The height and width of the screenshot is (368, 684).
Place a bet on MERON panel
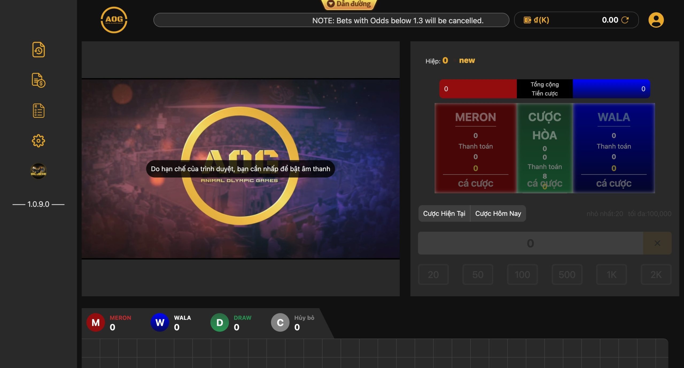pyautogui.click(x=476, y=148)
